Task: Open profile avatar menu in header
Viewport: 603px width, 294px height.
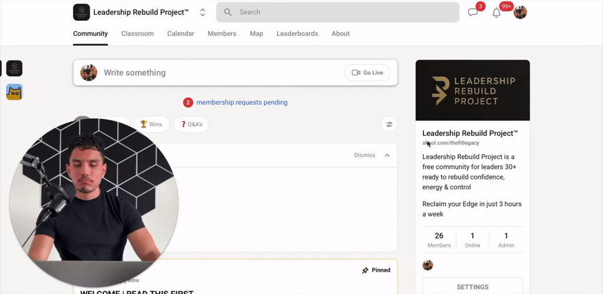Action: [520, 12]
